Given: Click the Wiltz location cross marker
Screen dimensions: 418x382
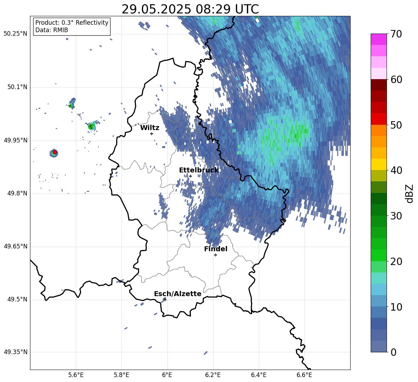Looking at the screenshot, I should click(152, 134).
